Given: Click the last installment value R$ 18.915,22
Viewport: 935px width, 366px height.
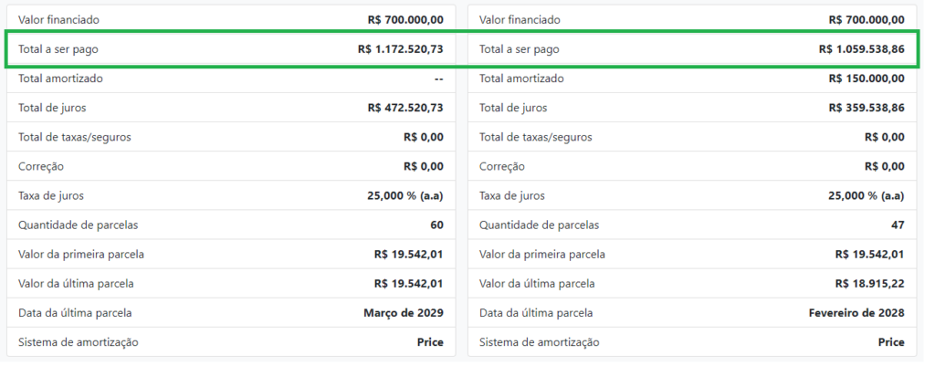Looking at the screenshot, I should tap(869, 284).
